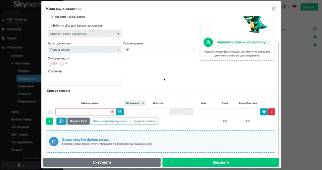Choose Ні under Списати кошти

pyautogui.click(x=62, y=63)
